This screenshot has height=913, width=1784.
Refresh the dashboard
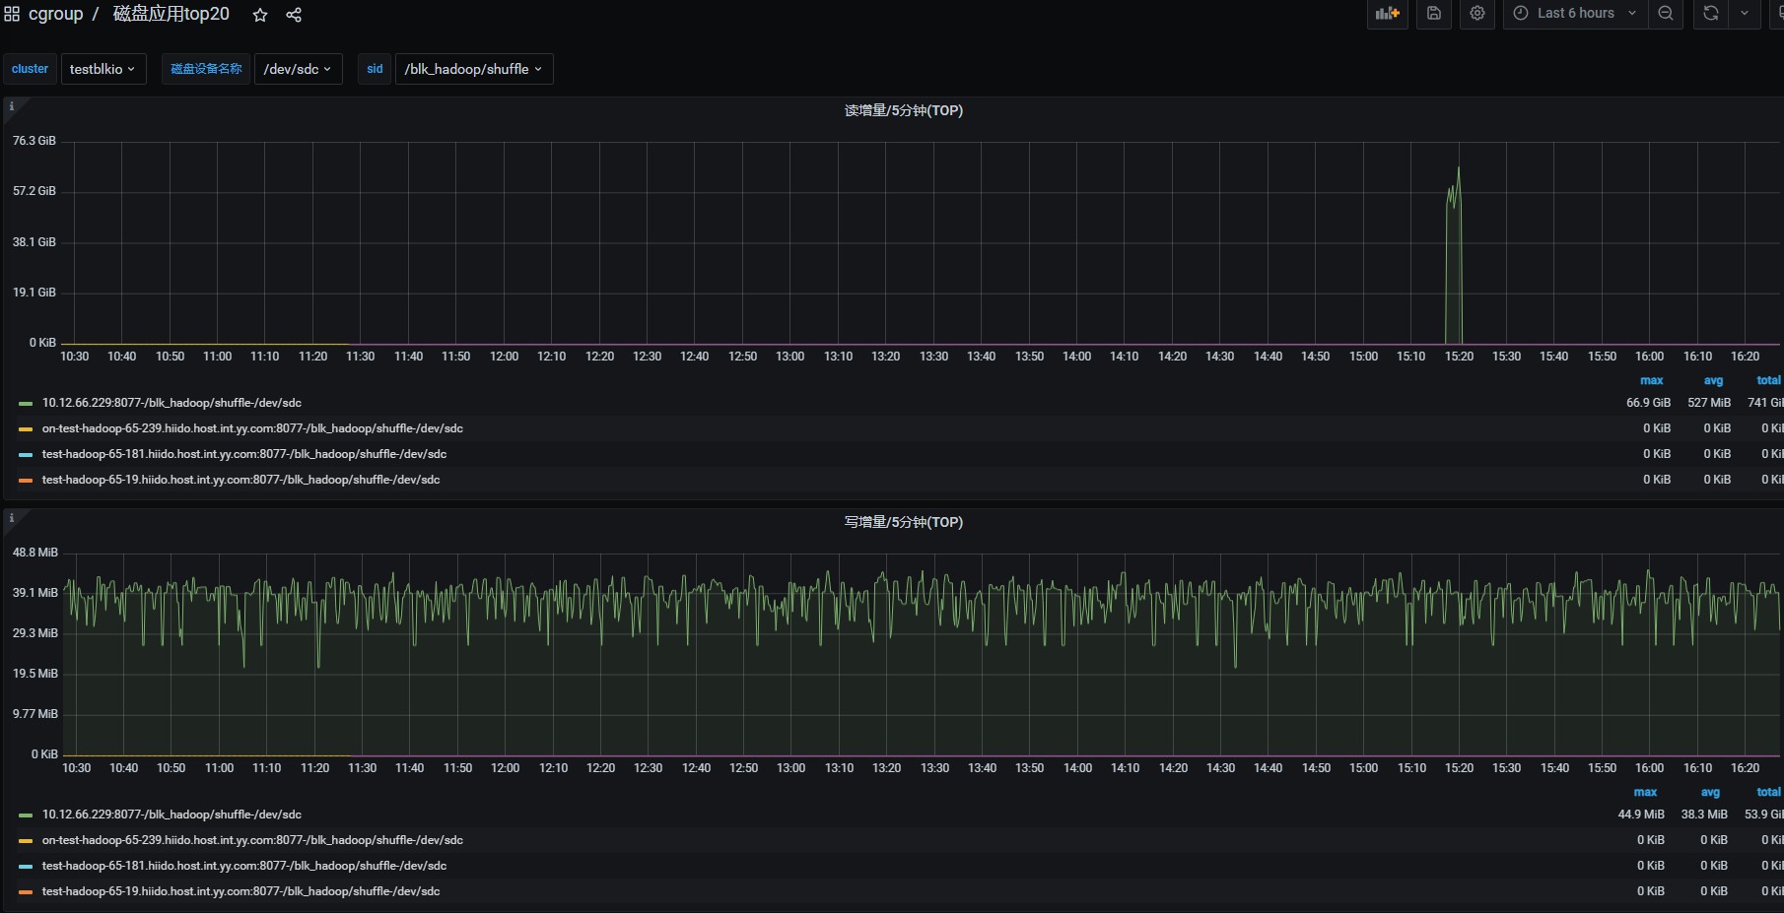pos(1710,14)
